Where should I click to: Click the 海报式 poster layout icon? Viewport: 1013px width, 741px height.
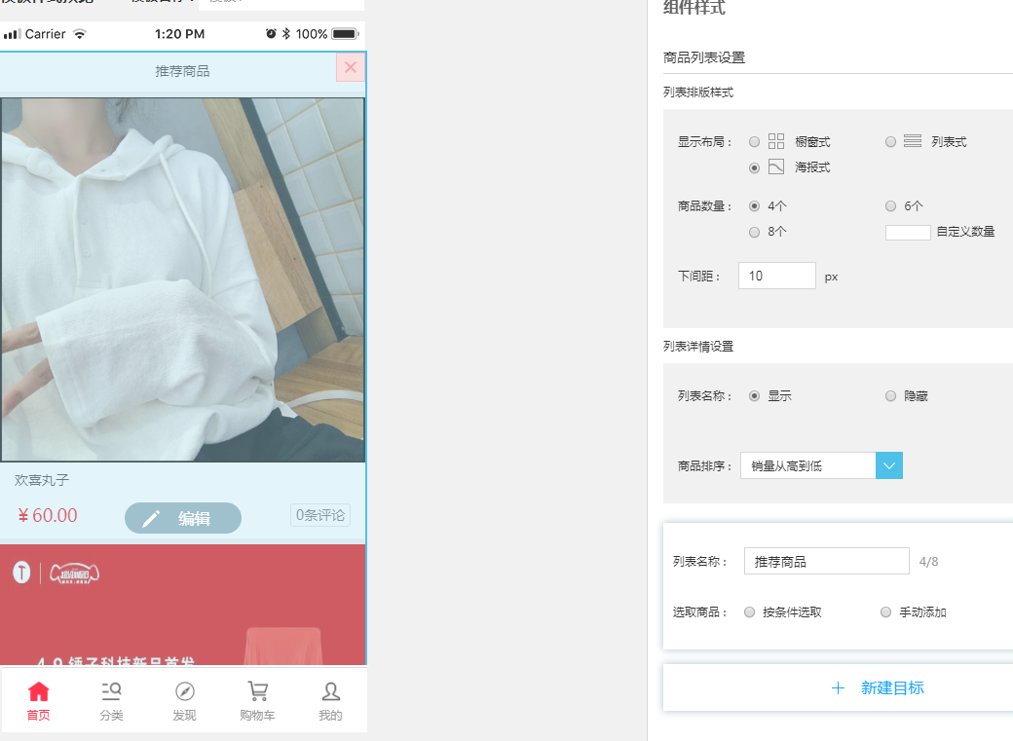(776, 167)
